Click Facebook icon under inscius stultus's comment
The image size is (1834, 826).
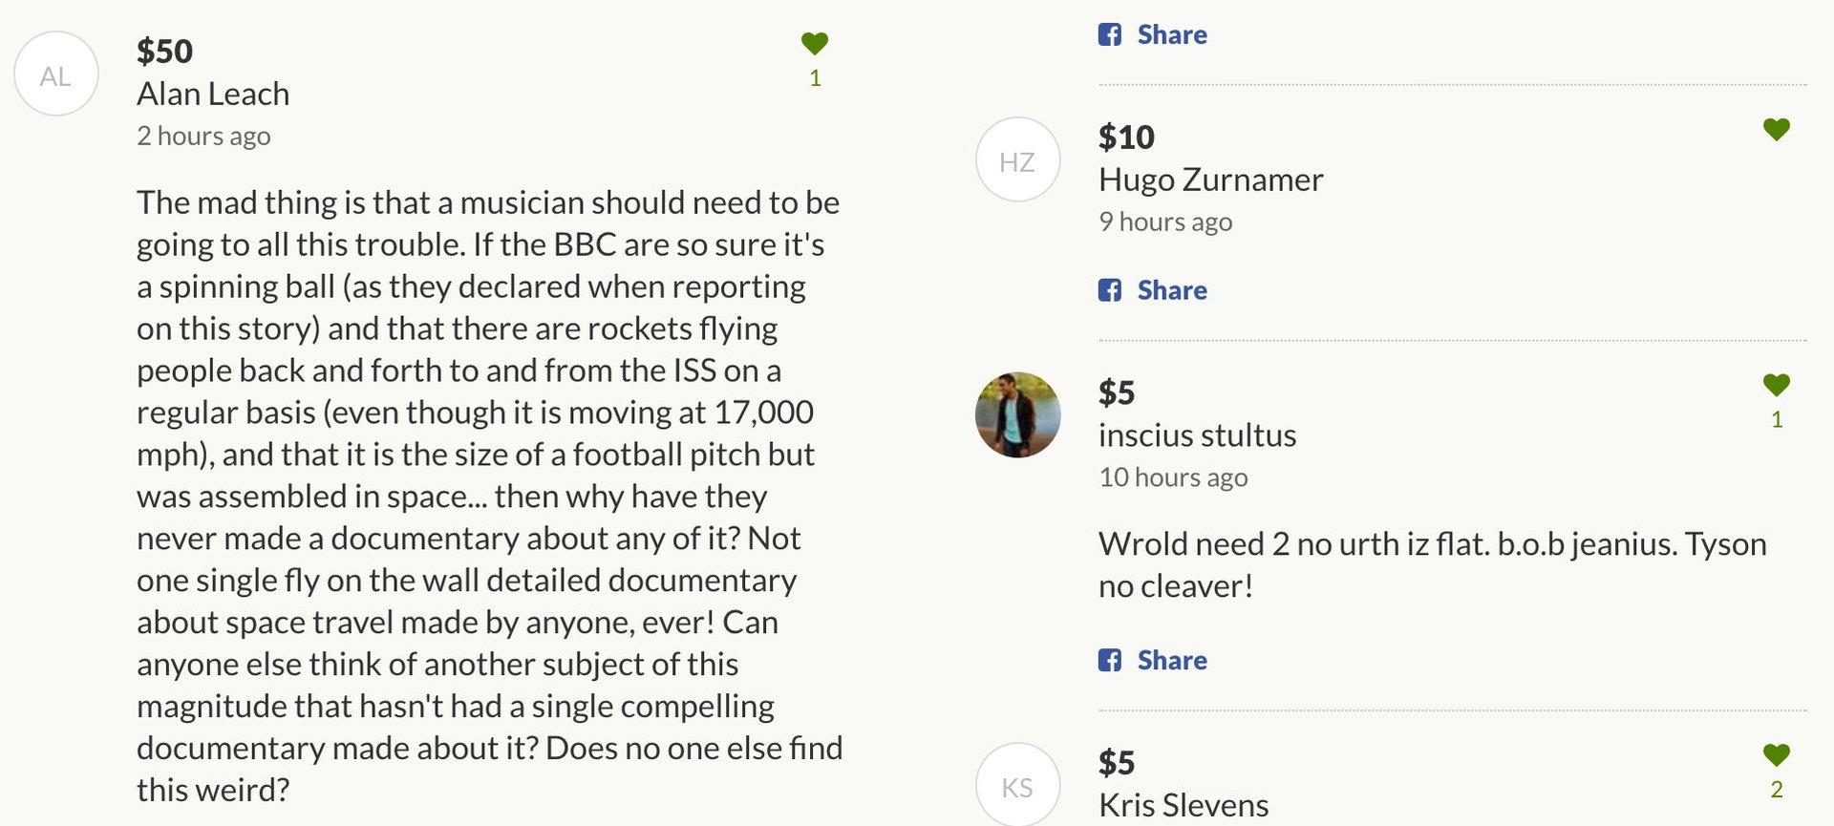1110,660
